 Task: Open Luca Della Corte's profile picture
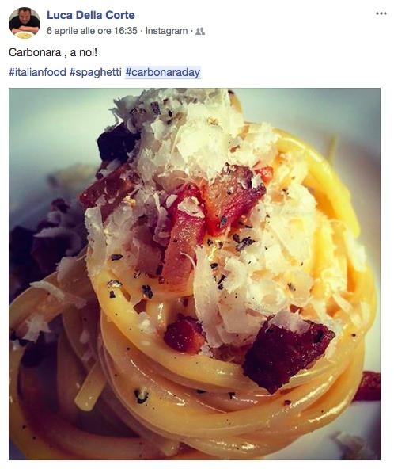click(25, 23)
